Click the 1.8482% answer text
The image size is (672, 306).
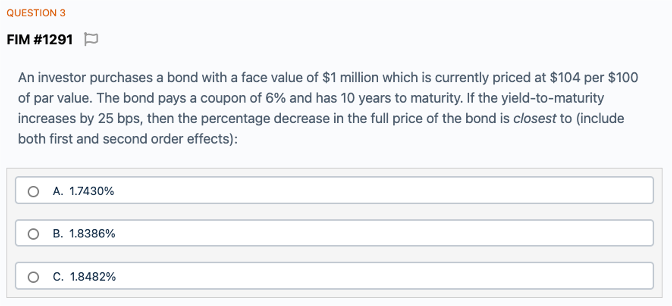[x=93, y=276]
